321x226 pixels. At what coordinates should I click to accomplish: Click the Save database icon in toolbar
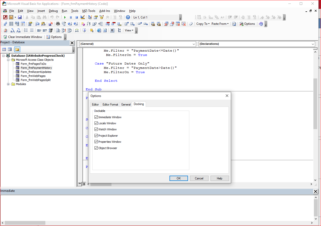pyautogui.click(x=20, y=17)
